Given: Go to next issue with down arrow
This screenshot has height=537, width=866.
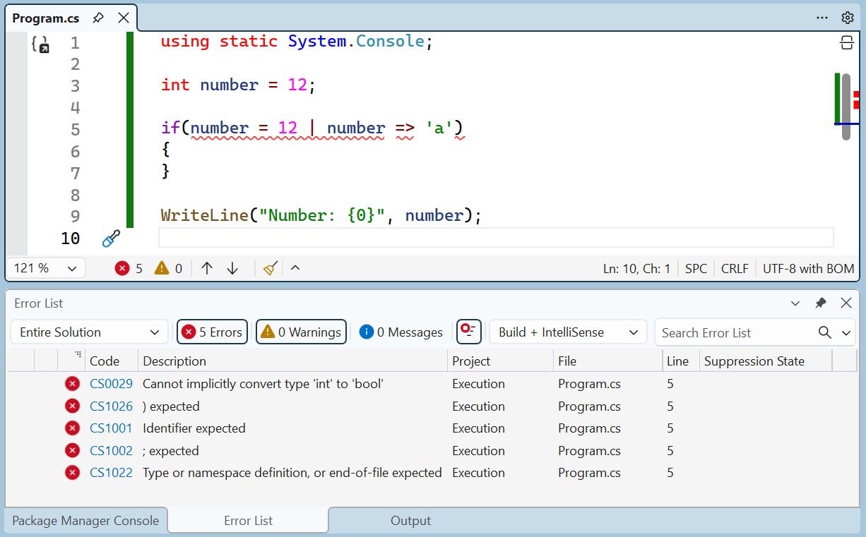Looking at the screenshot, I should [232, 268].
